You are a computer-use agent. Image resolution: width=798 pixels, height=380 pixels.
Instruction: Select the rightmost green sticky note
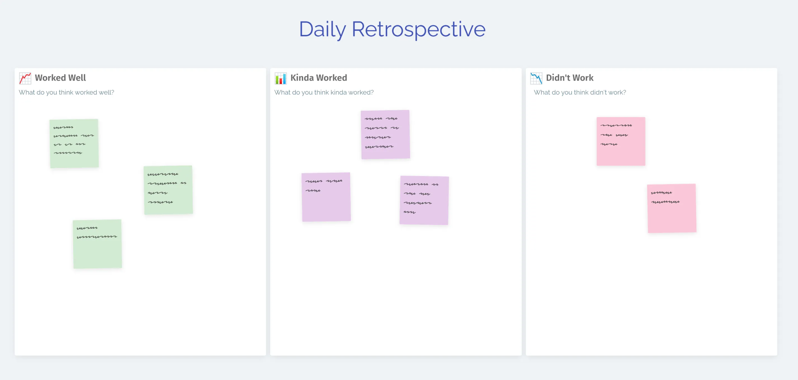(168, 190)
